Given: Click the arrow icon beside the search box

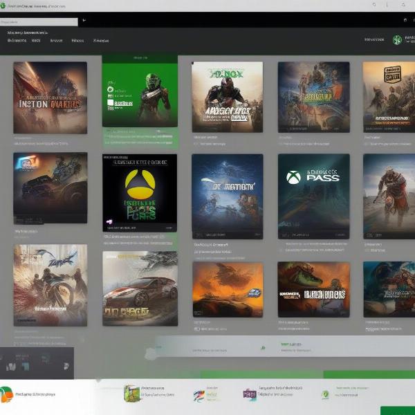Looking at the screenshot, I should click(84, 20).
